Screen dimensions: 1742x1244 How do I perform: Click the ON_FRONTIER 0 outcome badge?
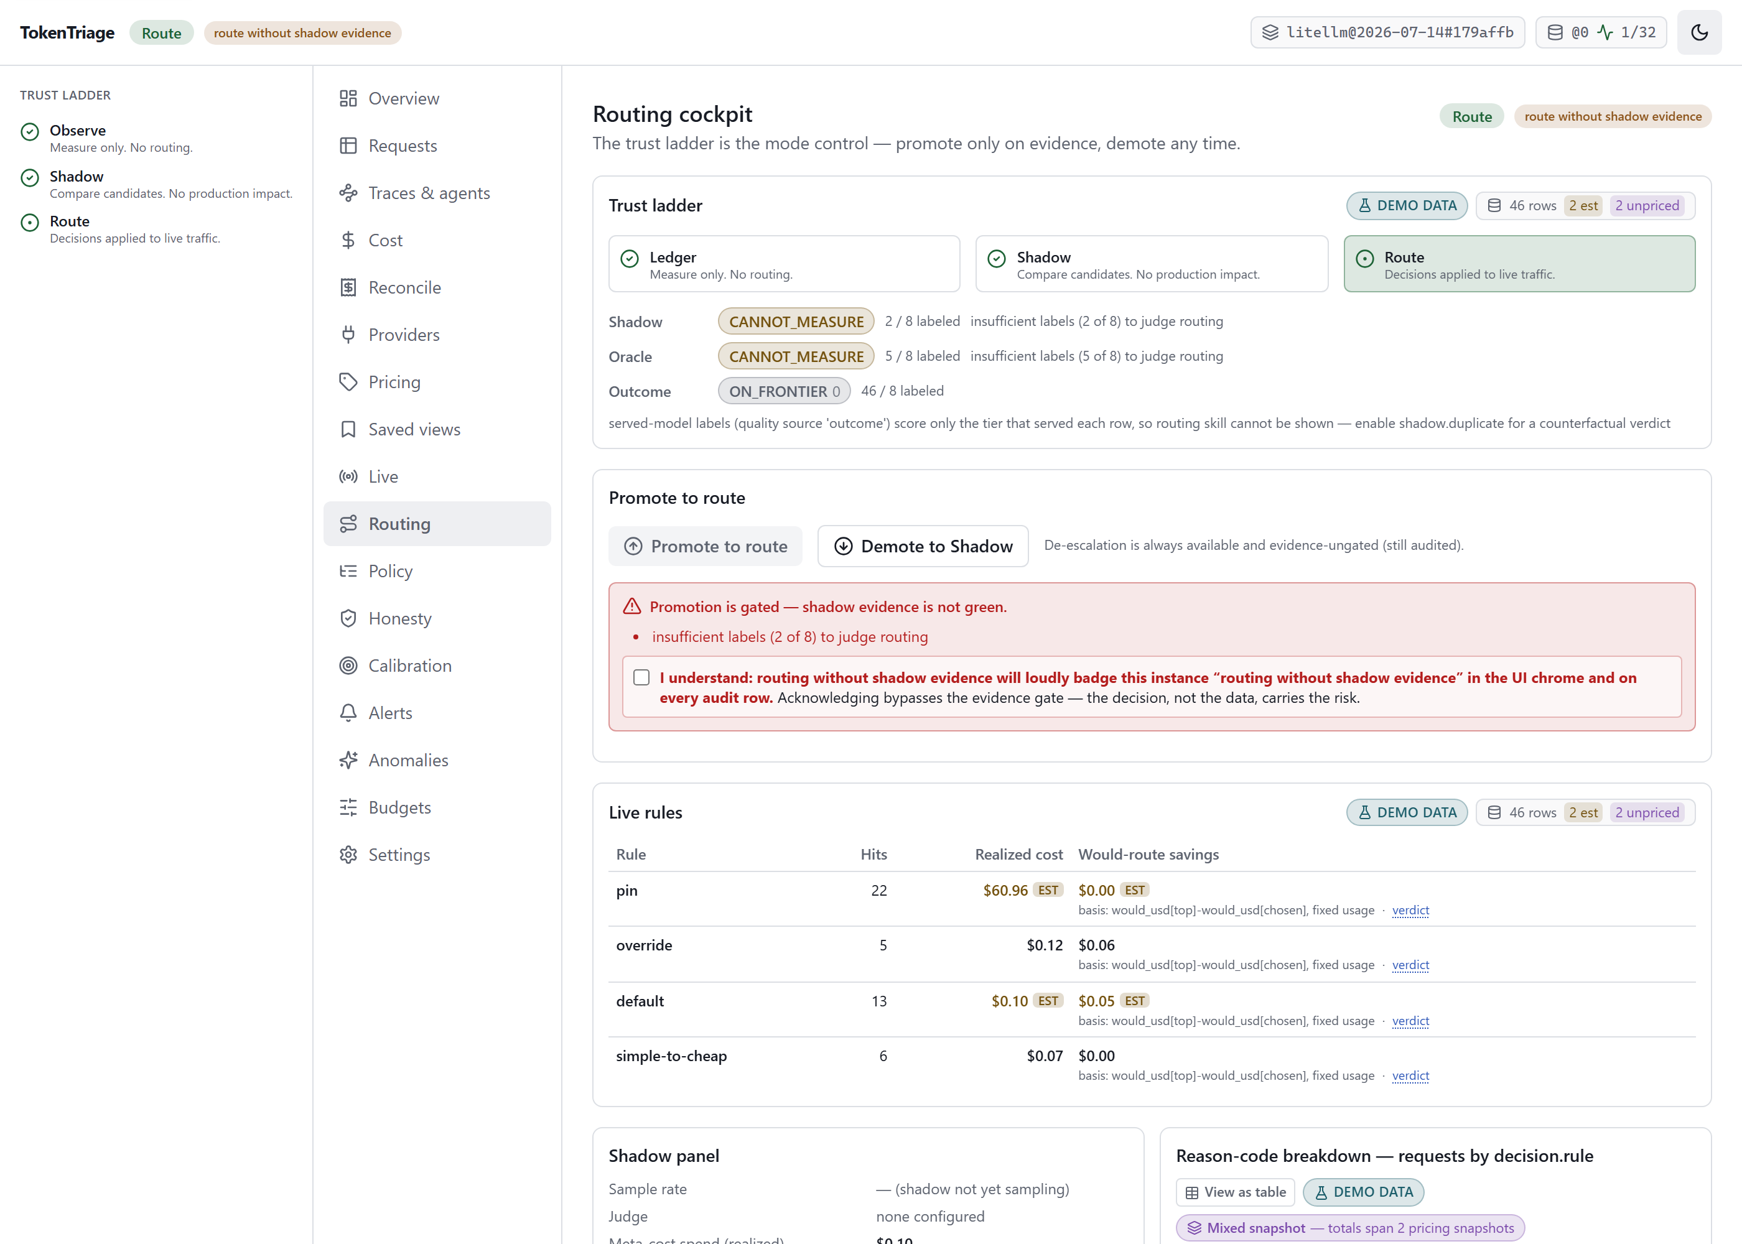pyautogui.click(x=784, y=391)
